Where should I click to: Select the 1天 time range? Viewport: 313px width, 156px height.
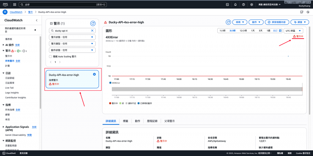(253, 31)
